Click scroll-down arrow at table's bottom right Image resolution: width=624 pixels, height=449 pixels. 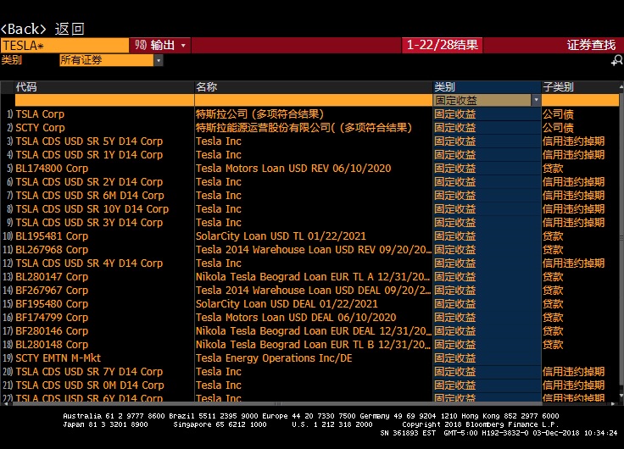[x=621, y=396]
